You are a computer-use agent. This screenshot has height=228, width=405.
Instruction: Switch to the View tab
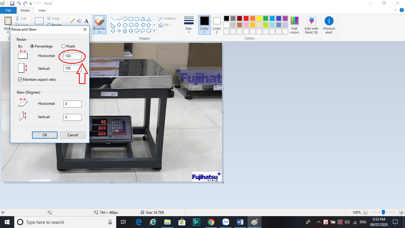tap(42, 10)
